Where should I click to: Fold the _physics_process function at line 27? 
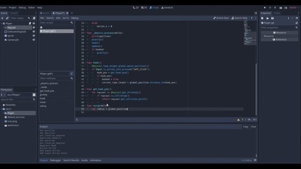click(85, 33)
